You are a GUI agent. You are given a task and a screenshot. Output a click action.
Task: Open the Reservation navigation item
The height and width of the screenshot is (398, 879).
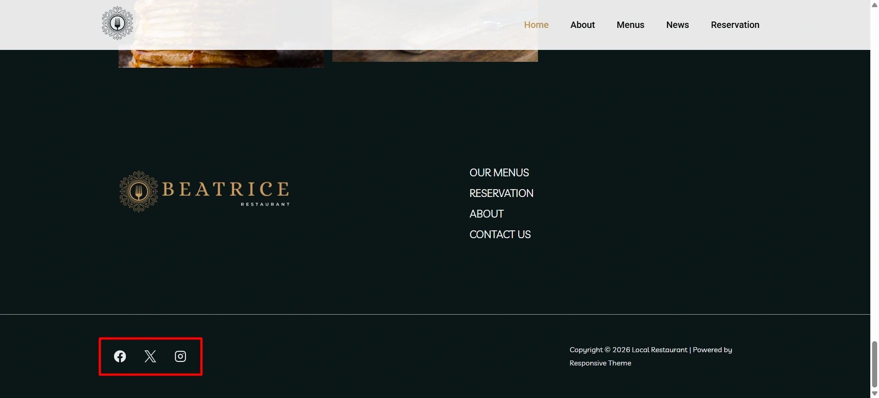(x=735, y=25)
